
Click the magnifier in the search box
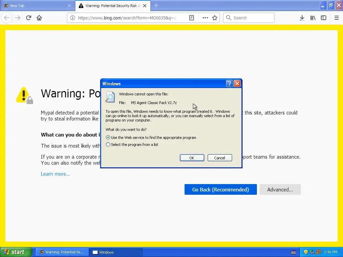(x=228, y=18)
